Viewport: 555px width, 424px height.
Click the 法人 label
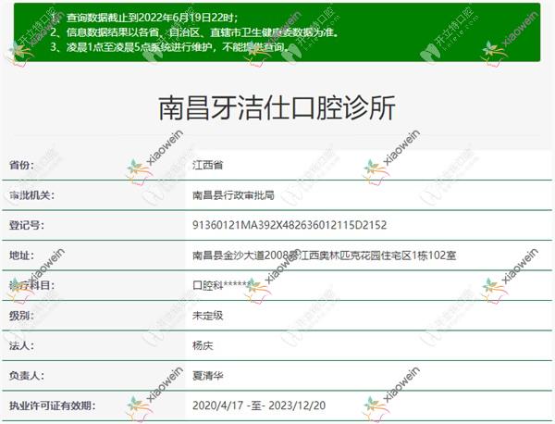click(21, 345)
